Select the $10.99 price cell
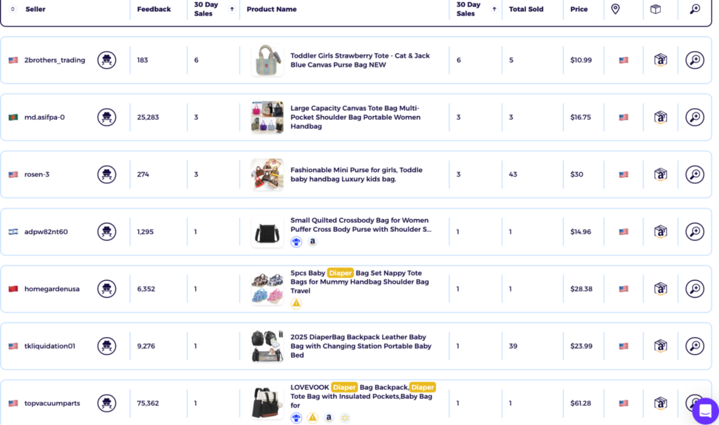The height and width of the screenshot is (425, 719). pyautogui.click(x=581, y=60)
